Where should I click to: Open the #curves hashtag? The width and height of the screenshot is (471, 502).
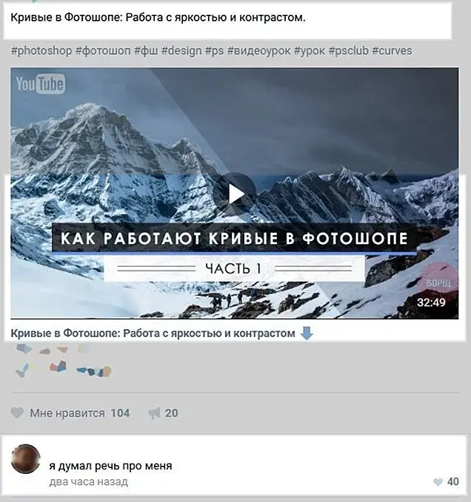click(x=392, y=50)
